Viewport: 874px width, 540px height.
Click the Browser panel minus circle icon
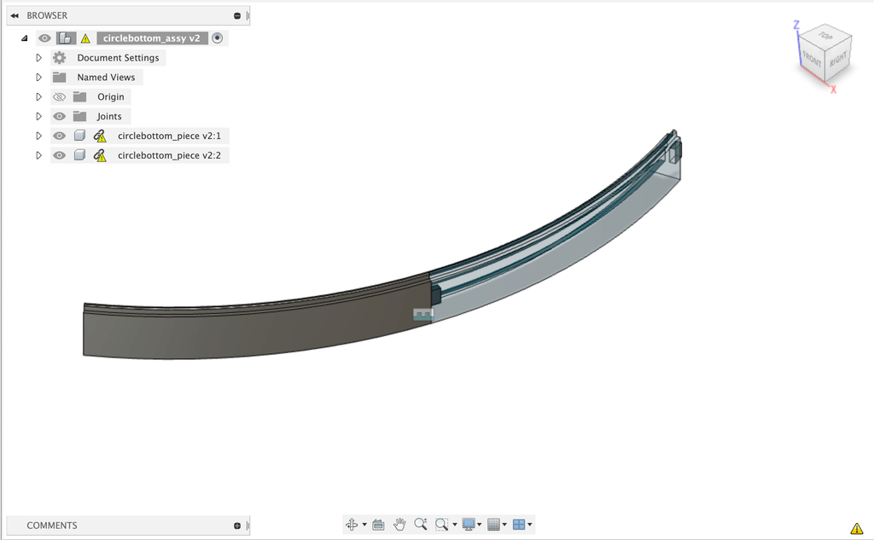click(237, 15)
